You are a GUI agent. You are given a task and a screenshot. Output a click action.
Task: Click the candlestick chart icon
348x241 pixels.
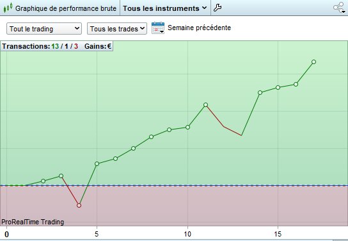(x=8, y=8)
